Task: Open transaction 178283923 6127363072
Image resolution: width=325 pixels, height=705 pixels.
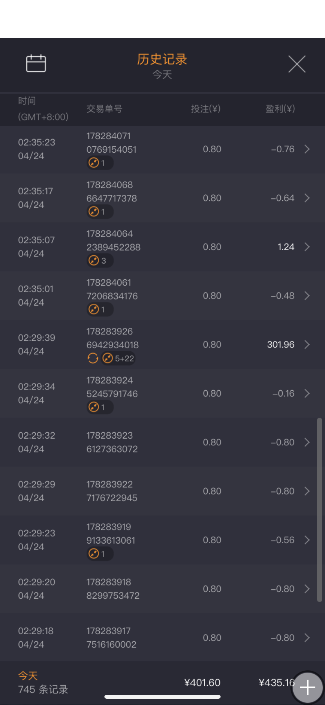Action: click(112, 442)
